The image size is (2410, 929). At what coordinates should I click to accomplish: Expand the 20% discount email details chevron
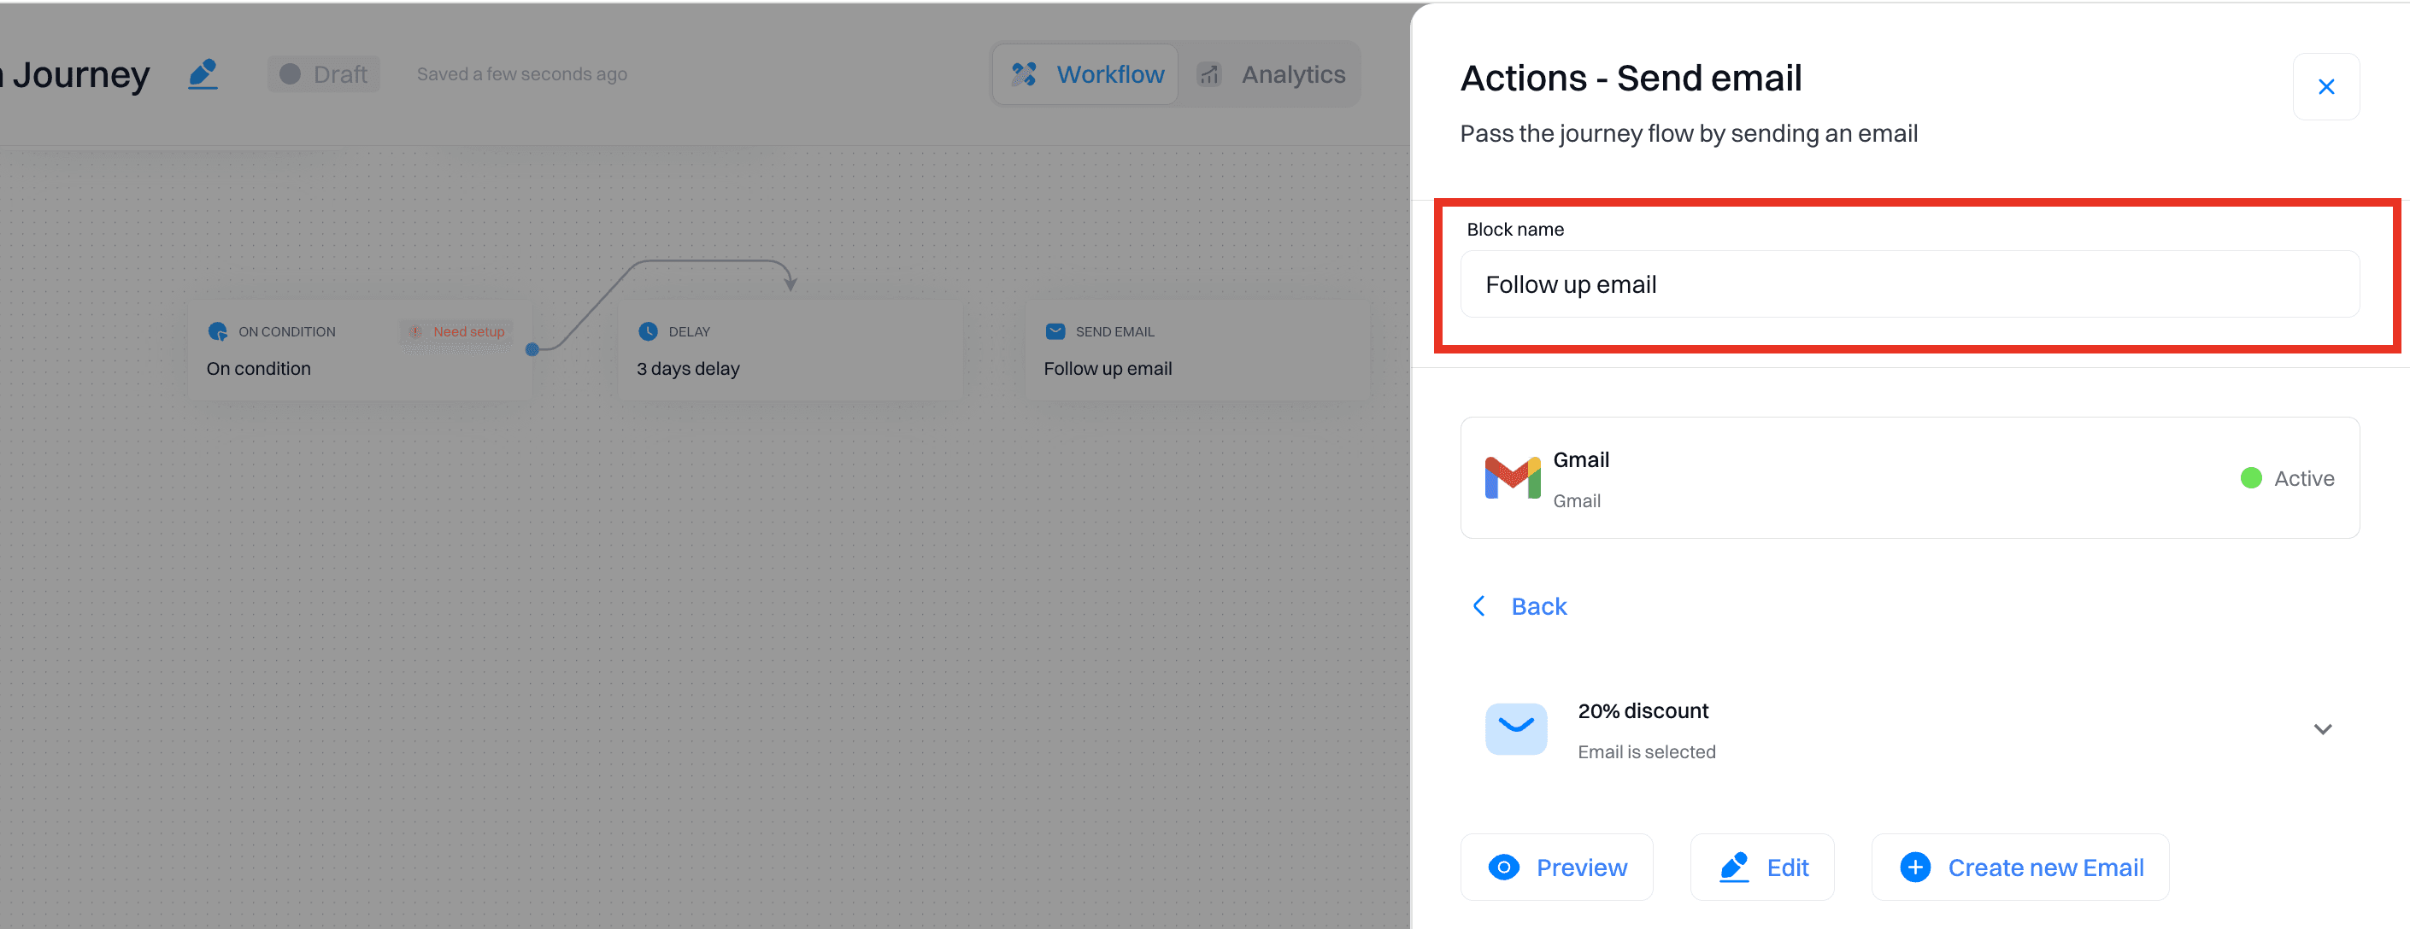click(x=2323, y=729)
